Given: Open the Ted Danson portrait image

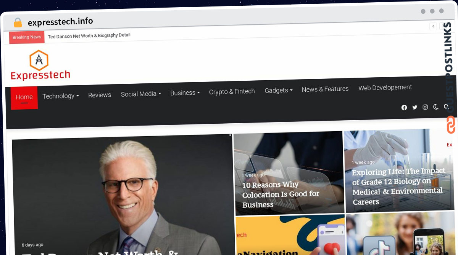Looking at the screenshot, I should click(x=123, y=194).
